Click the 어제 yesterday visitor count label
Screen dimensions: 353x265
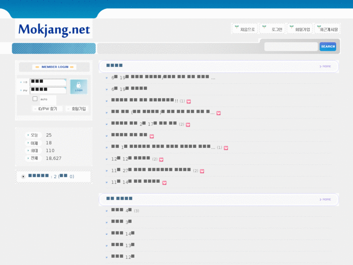34,143
